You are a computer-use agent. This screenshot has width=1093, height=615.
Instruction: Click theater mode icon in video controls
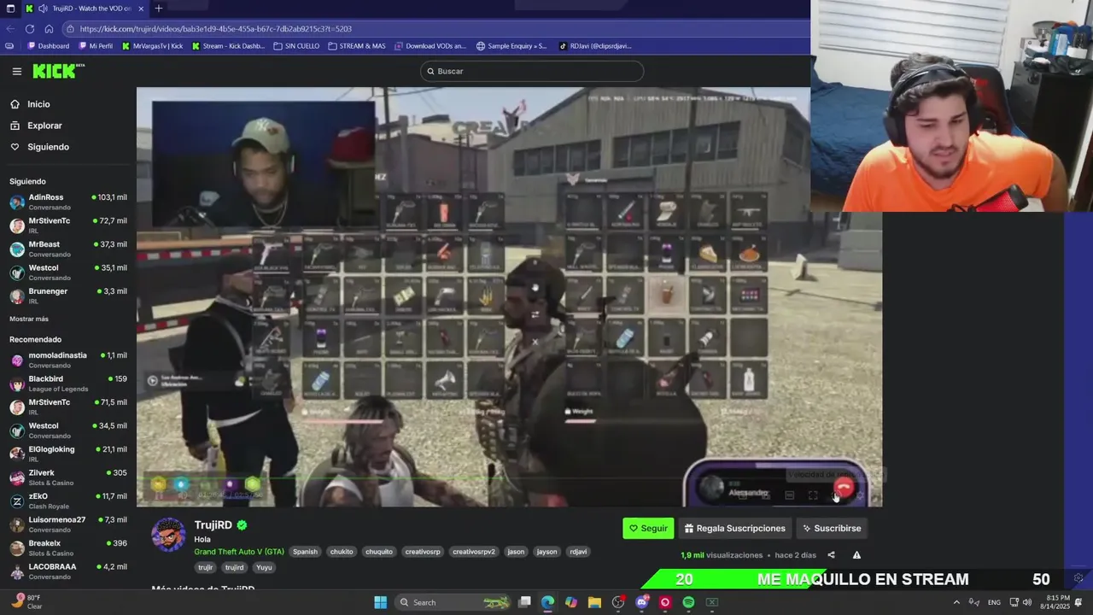[789, 495]
